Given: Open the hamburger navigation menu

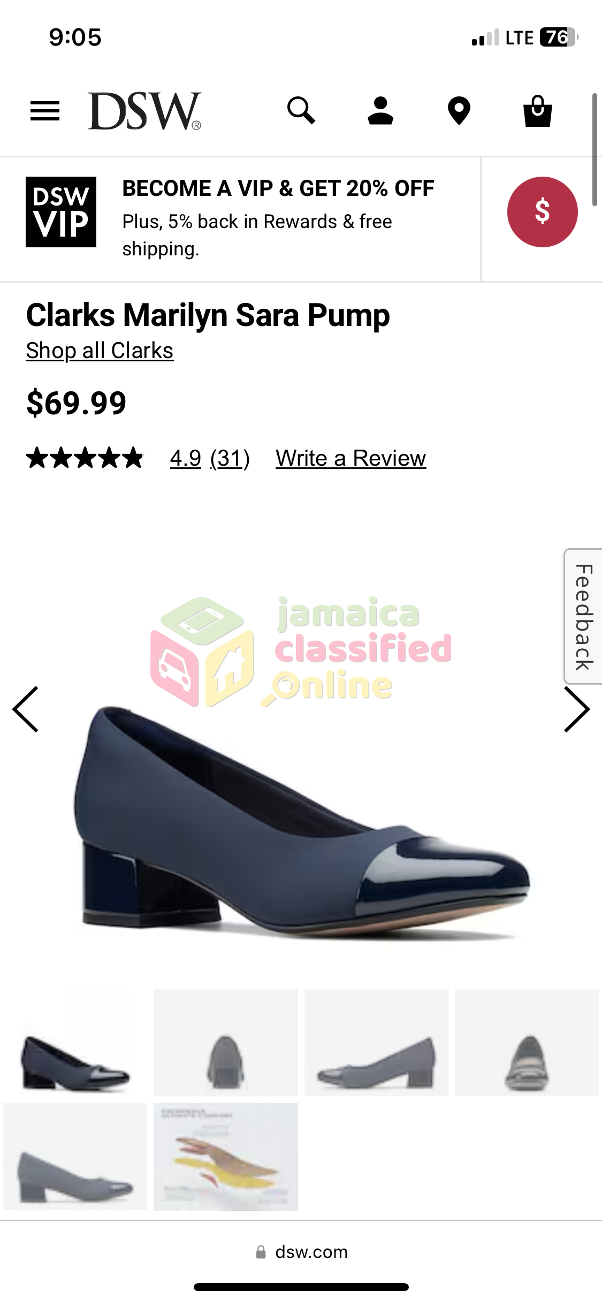Looking at the screenshot, I should point(45,111).
